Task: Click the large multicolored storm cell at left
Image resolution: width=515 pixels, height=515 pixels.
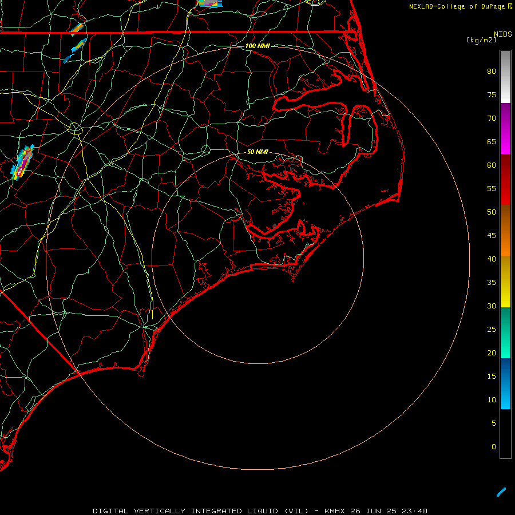Action: pos(22,163)
